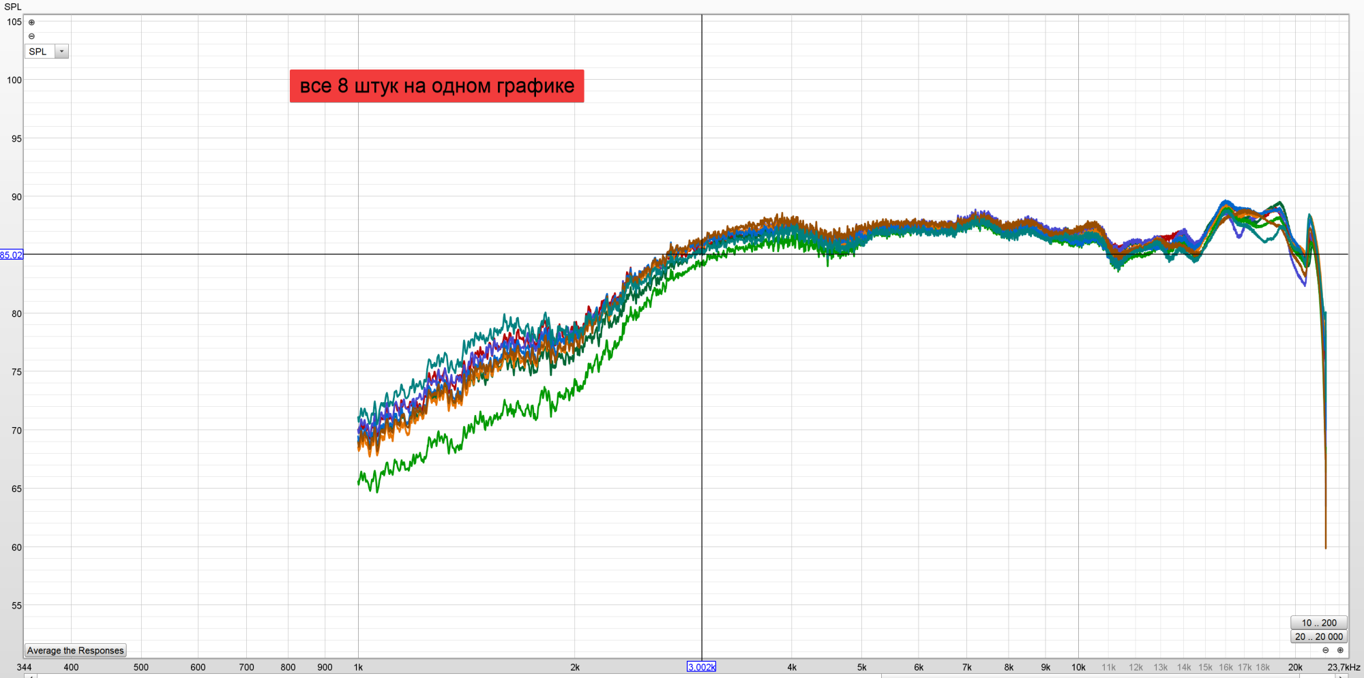Open the SPL axis selector dropdown
This screenshot has width=1364, height=678.
pyautogui.click(x=61, y=51)
